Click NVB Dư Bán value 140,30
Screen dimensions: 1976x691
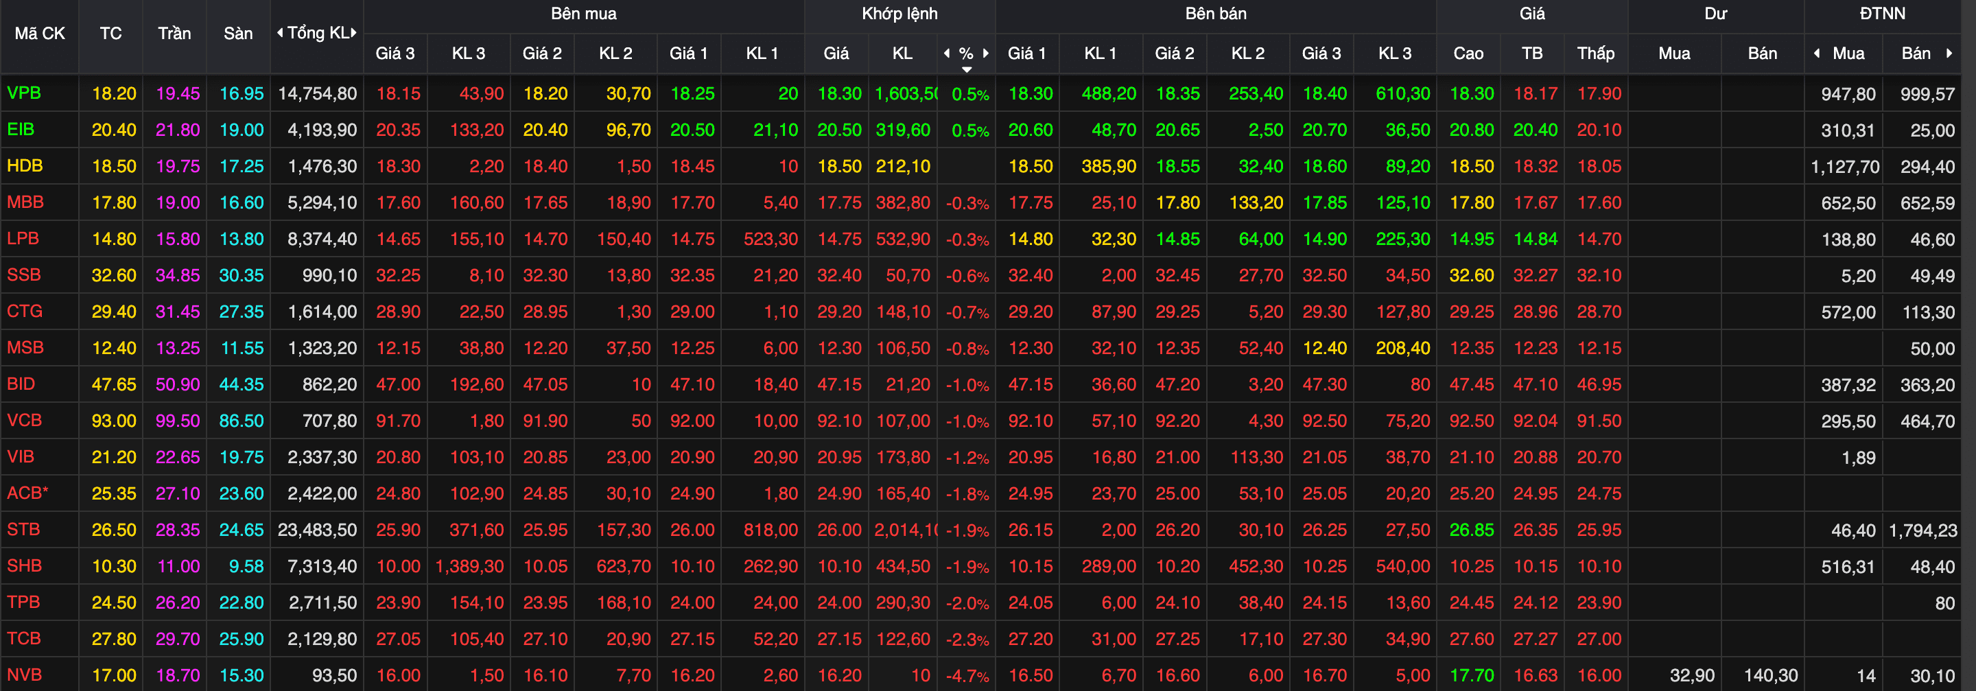pyautogui.click(x=1770, y=675)
